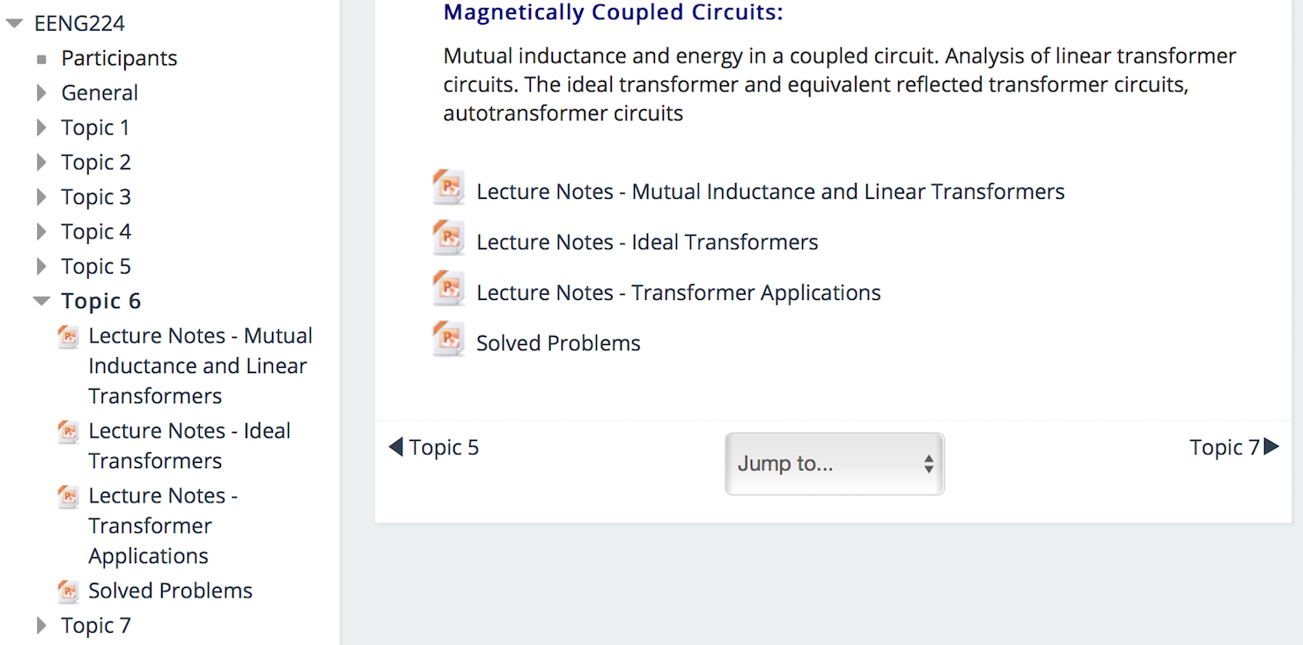Open Lecture Notes - Mutual Inductance and Linear Transformers
The width and height of the screenshot is (1303, 645).
coord(769,191)
